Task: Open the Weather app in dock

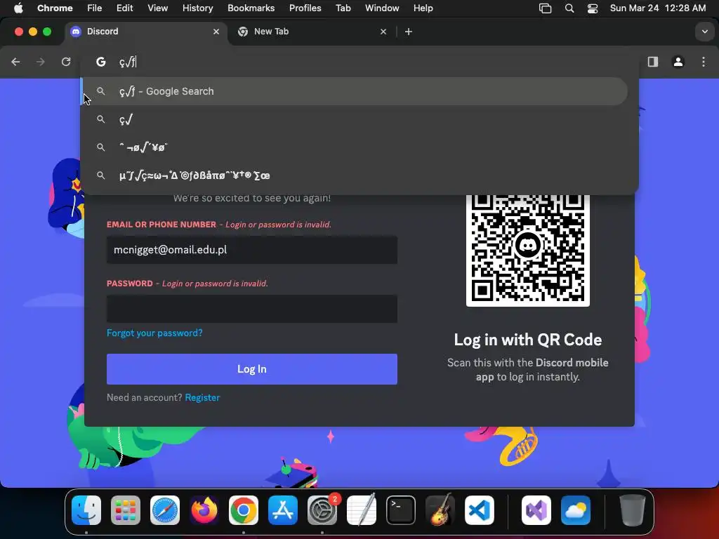Action: tap(576, 510)
